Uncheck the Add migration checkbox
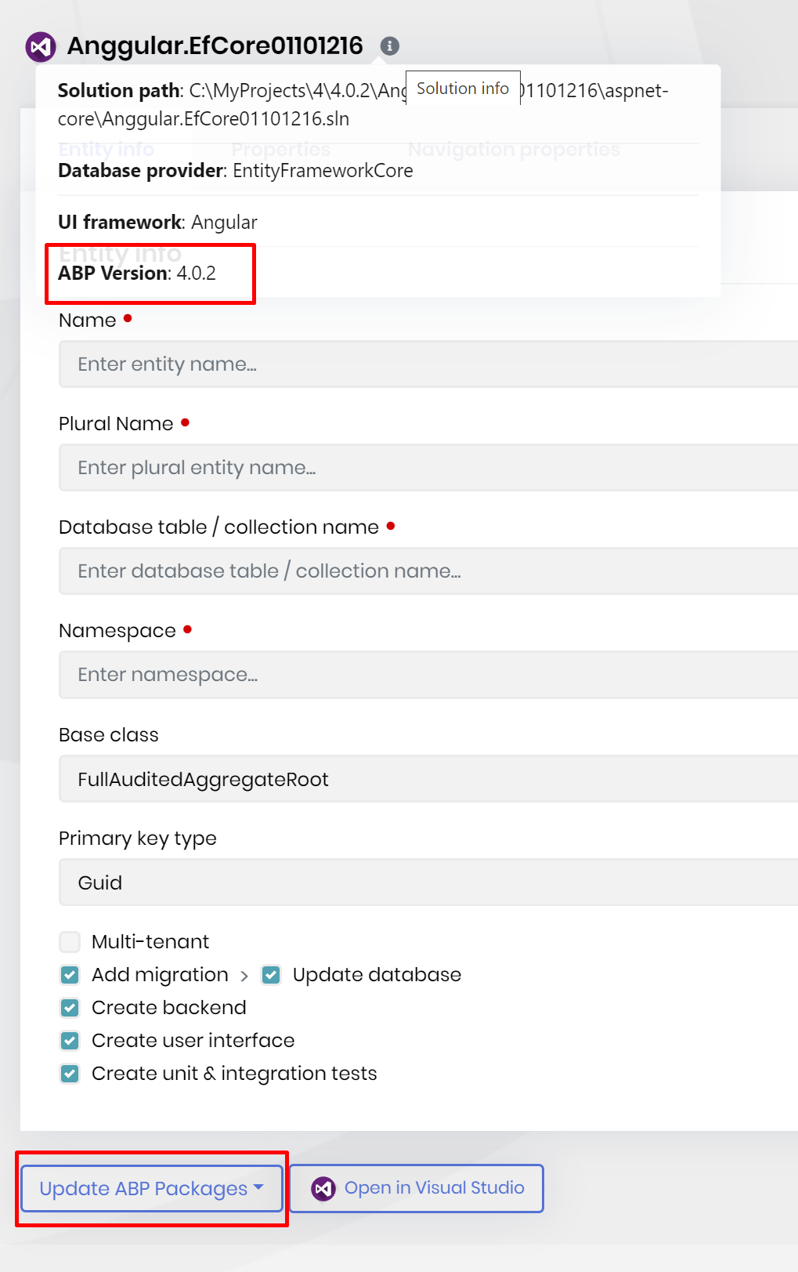 coord(70,975)
